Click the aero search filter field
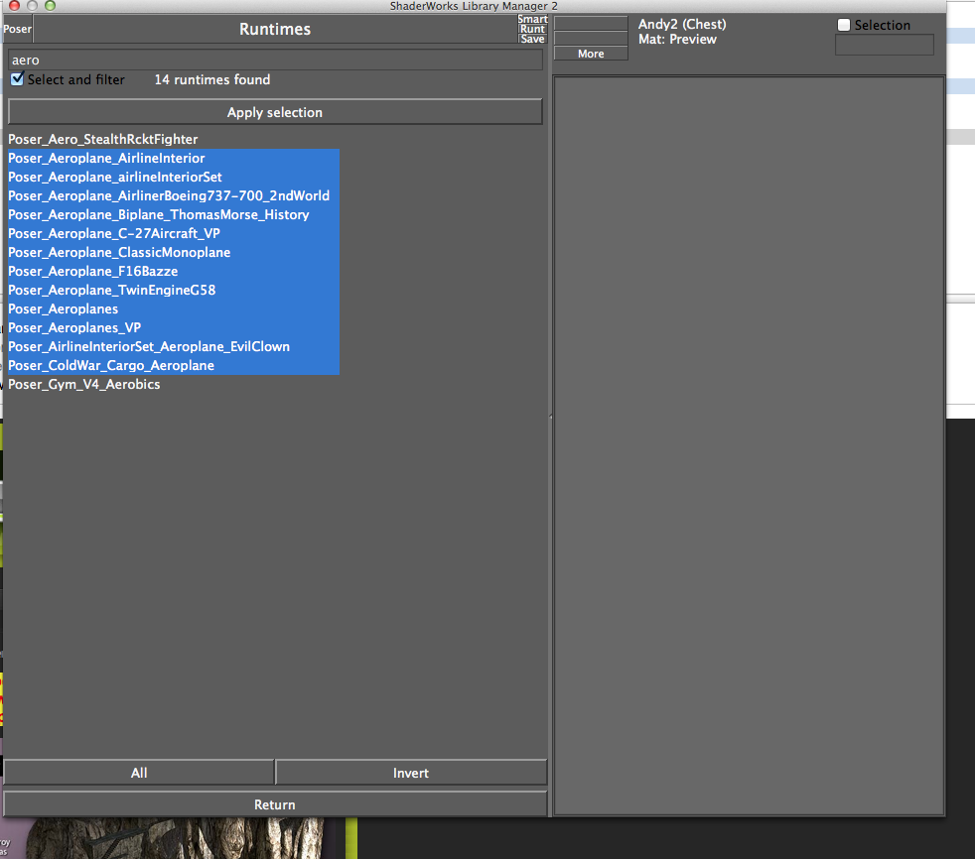This screenshot has height=859, width=975. (x=275, y=61)
